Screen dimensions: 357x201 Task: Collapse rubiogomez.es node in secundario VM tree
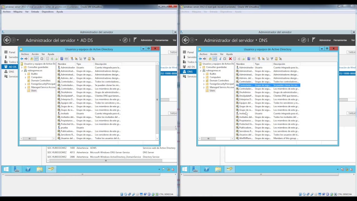(22, 71)
